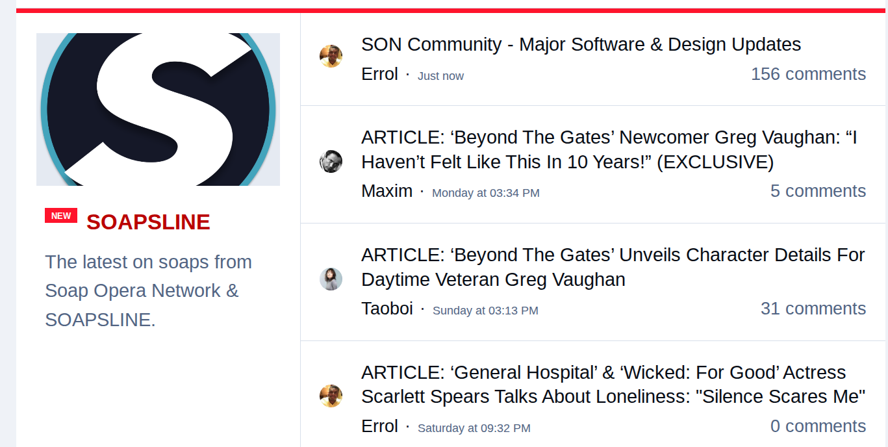Click the Taoboi username link
This screenshot has height=447, width=888.
(387, 309)
